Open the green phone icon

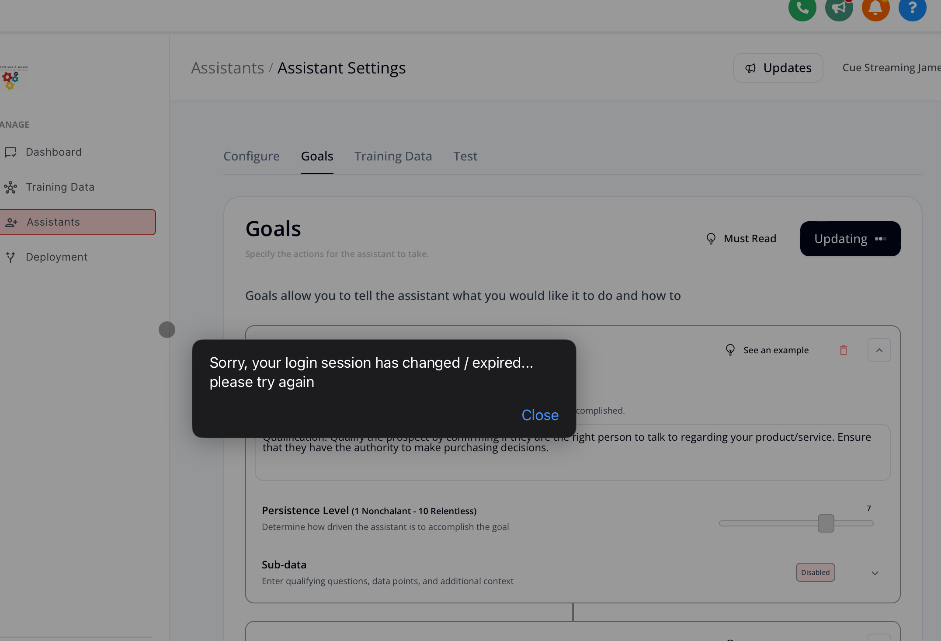[x=802, y=7]
